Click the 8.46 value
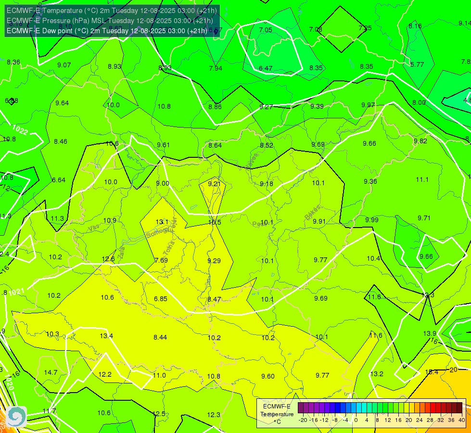This screenshot has width=471, height=433. point(60,141)
